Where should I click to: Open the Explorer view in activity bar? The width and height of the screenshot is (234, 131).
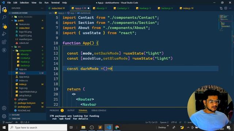pos(4,9)
